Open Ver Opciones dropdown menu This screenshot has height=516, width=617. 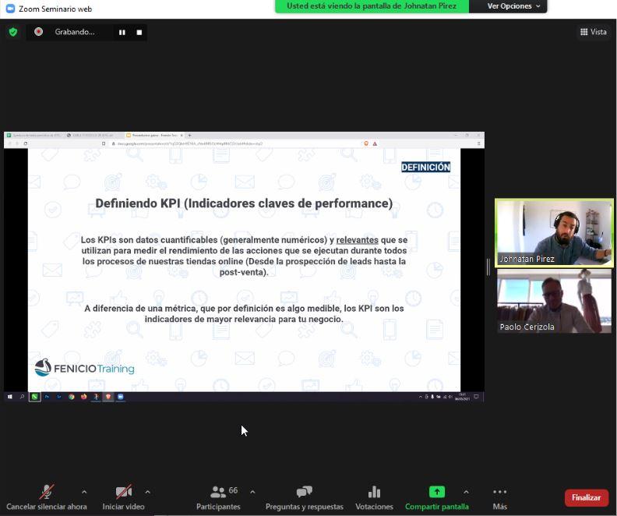click(x=513, y=6)
